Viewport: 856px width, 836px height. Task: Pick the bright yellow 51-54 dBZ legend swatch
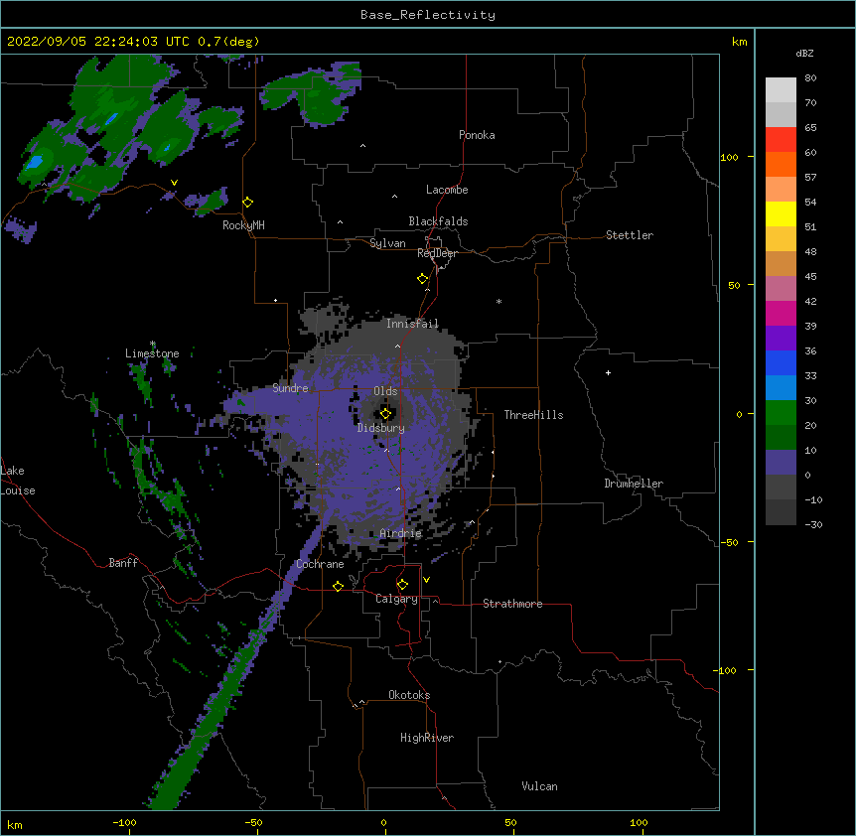(x=781, y=213)
